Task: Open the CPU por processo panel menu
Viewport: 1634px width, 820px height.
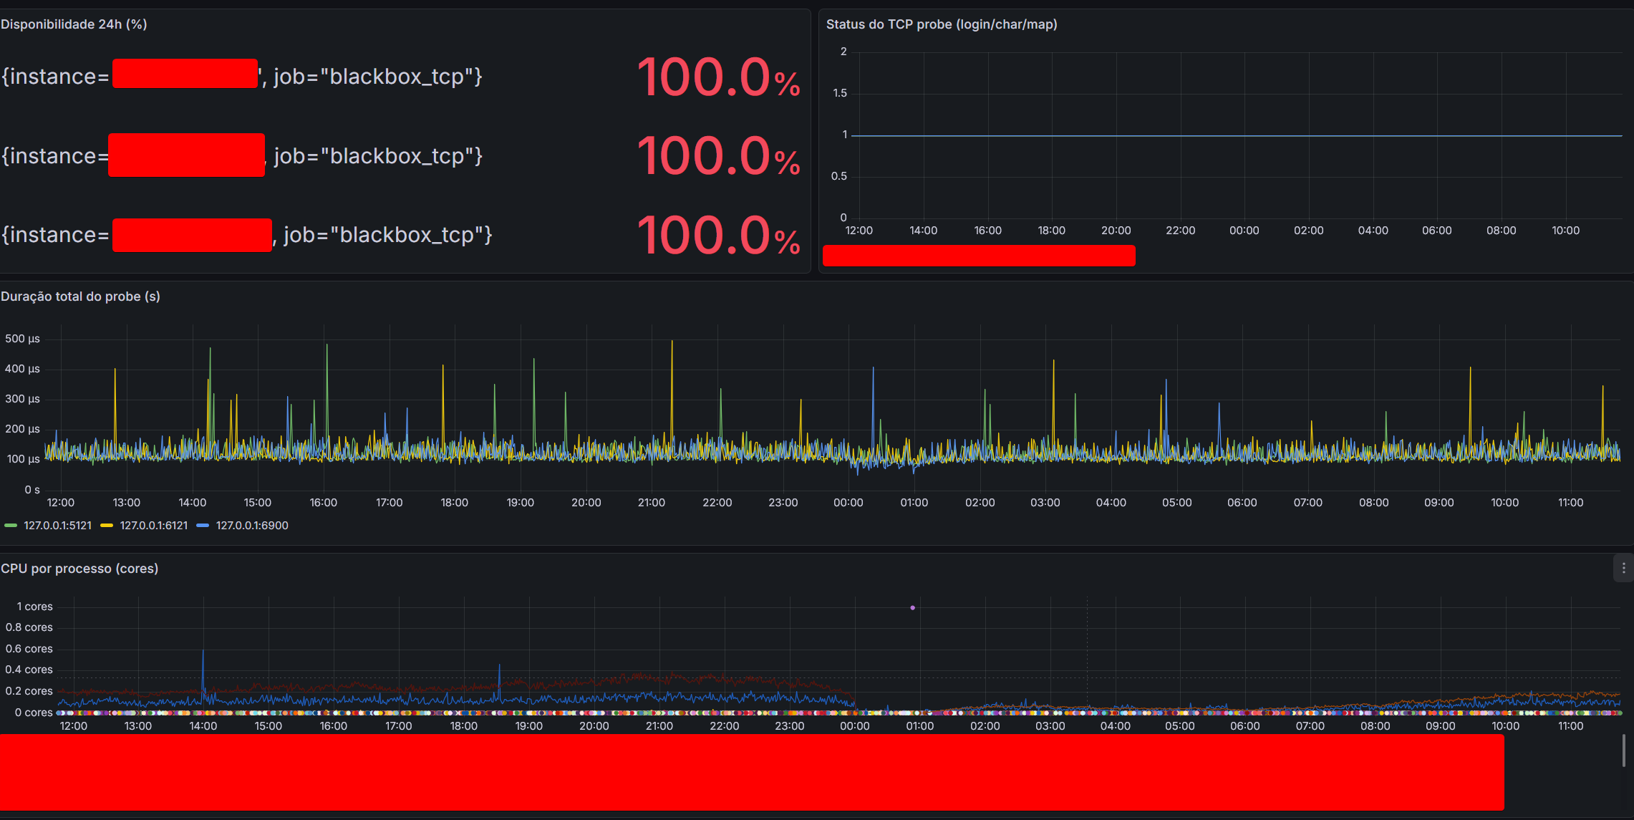Action: (x=1623, y=568)
